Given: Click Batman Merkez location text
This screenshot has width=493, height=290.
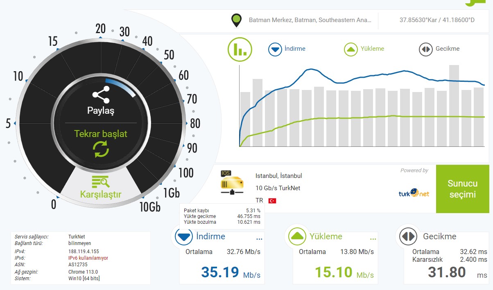Looking at the screenshot, I should [310, 20].
